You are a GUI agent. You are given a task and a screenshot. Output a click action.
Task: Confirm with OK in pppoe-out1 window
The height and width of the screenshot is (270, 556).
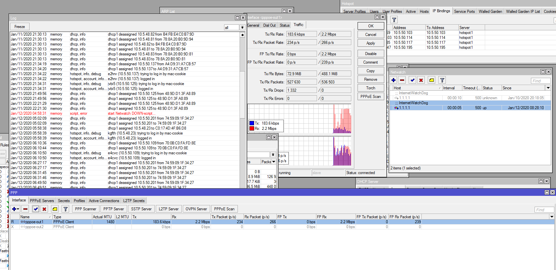[371, 26]
